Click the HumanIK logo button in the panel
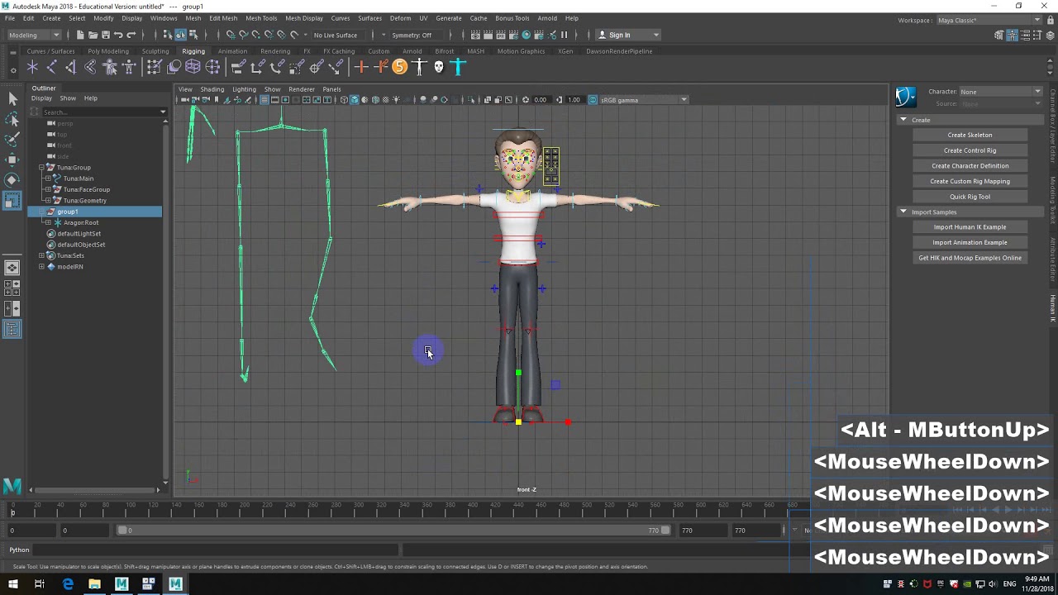Image resolution: width=1058 pixels, height=595 pixels. (906, 97)
